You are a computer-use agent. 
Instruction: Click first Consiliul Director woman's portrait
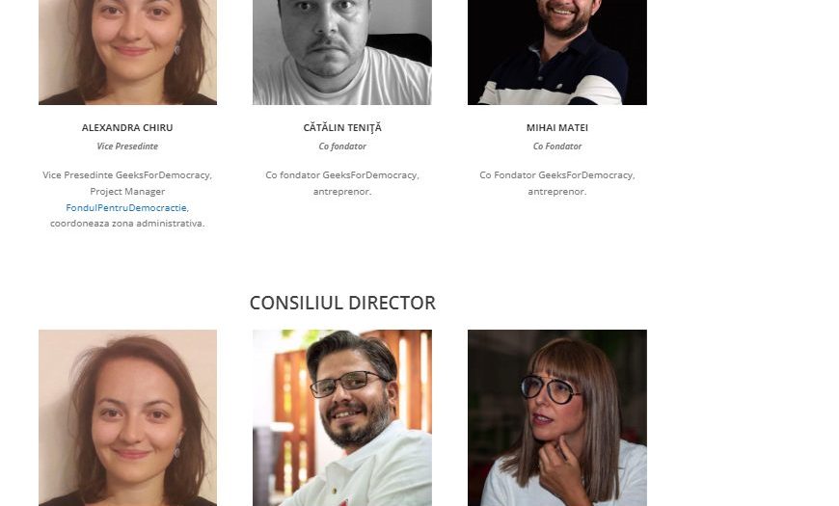pyautogui.click(x=128, y=417)
